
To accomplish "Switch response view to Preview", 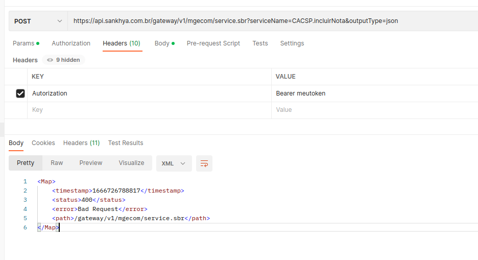I will point(91,163).
